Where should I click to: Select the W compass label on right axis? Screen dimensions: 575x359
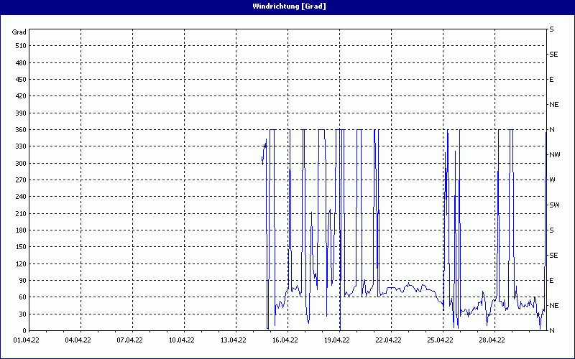[552, 180]
